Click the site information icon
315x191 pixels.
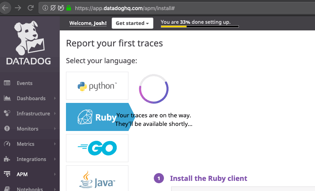click(45, 7)
